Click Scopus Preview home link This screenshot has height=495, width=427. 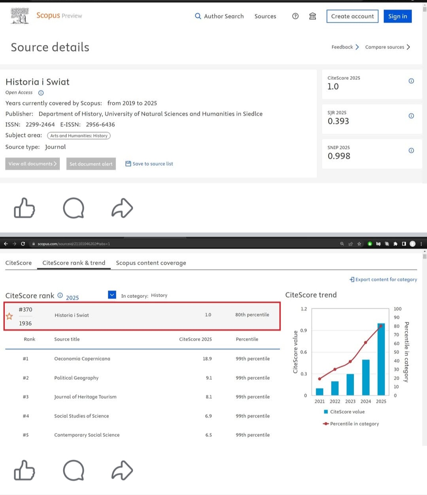(59, 15)
